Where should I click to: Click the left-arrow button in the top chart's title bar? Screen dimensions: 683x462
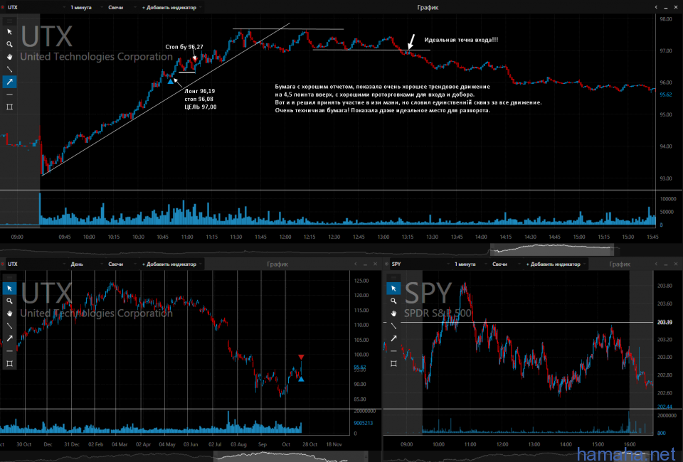656,7
